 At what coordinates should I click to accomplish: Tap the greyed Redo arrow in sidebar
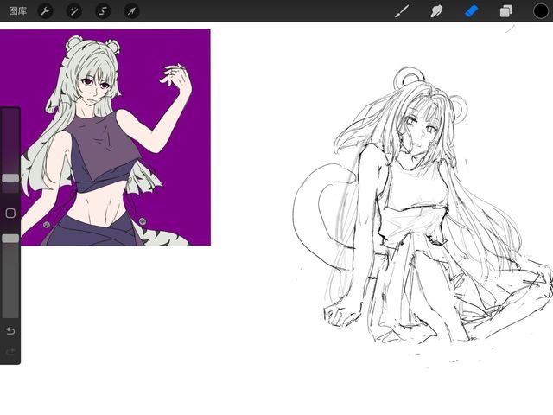click(x=10, y=351)
